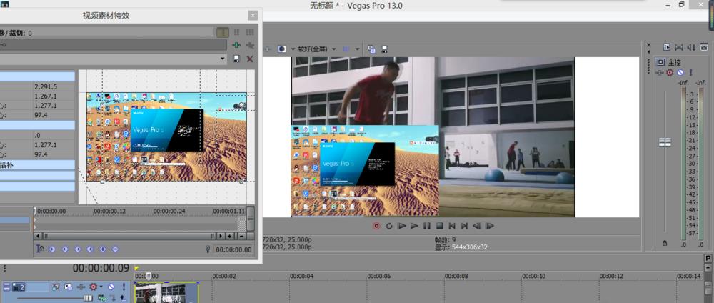Go to previous keyframe
Screen dimensions: 714x303
(65, 249)
